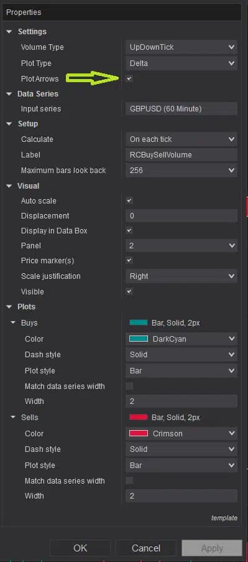
Task: Click the Label field RCBuySellVolume
Action: (x=181, y=155)
